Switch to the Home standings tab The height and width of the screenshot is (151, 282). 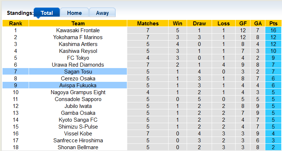(74, 13)
